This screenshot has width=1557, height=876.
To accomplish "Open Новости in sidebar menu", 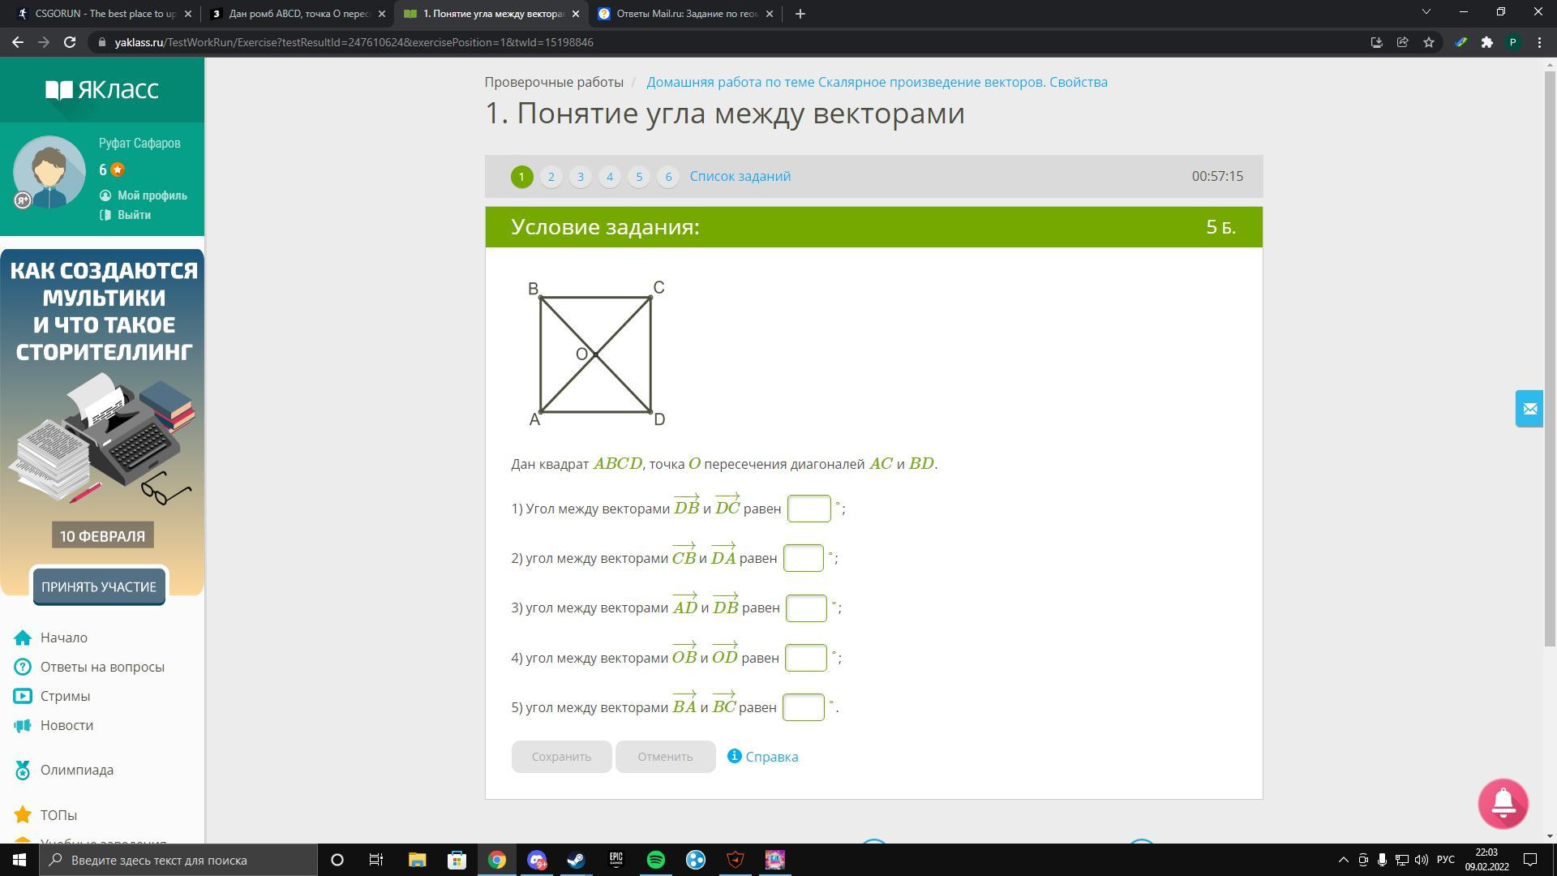I will click(66, 725).
